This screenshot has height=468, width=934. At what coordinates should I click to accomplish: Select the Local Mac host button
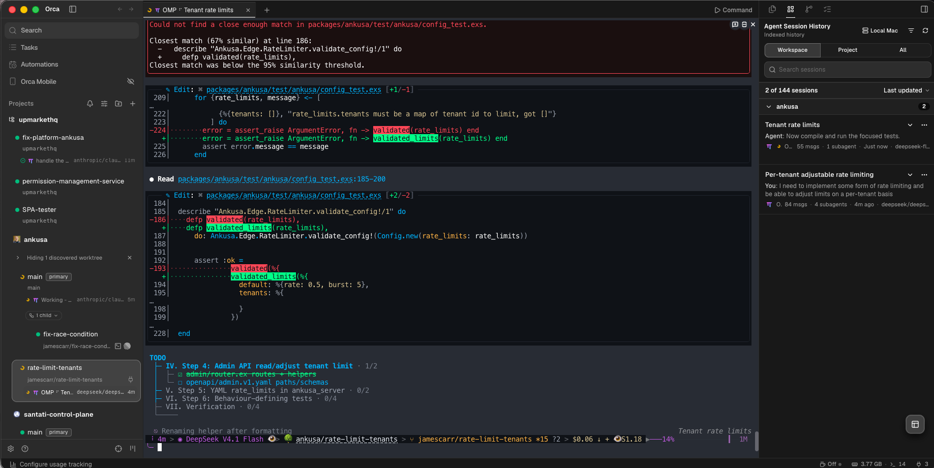pos(880,30)
